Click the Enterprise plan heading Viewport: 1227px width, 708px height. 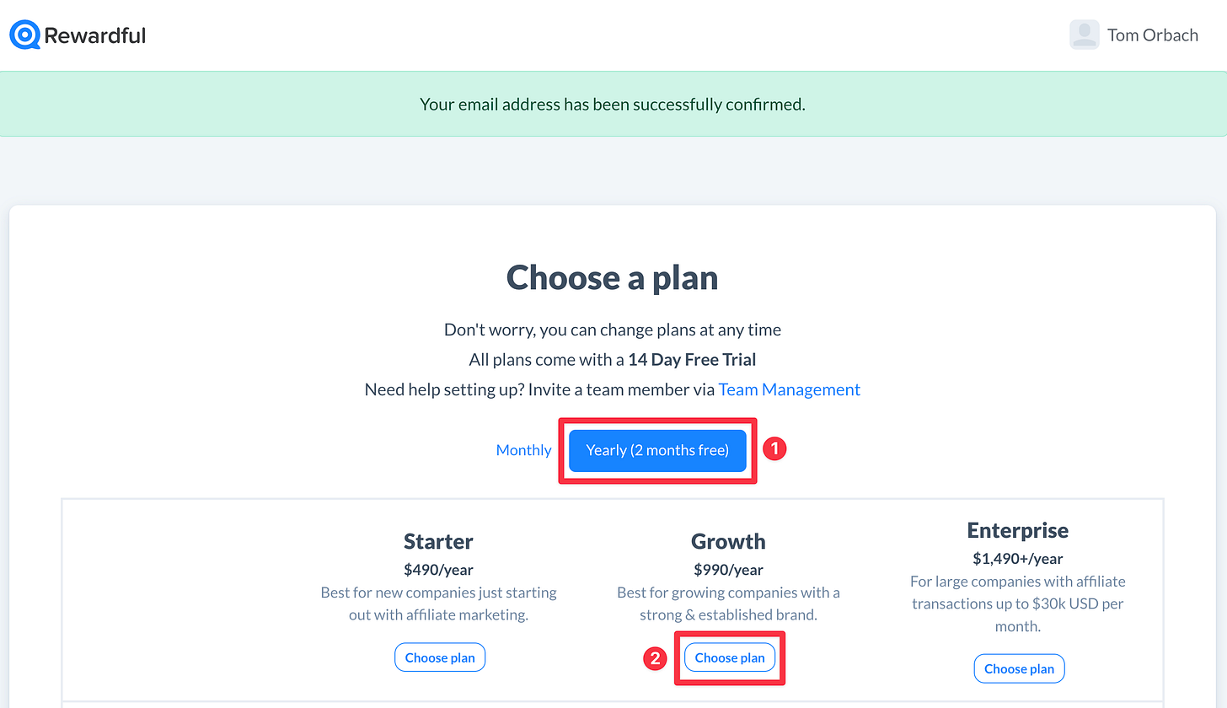pyautogui.click(x=1018, y=530)
